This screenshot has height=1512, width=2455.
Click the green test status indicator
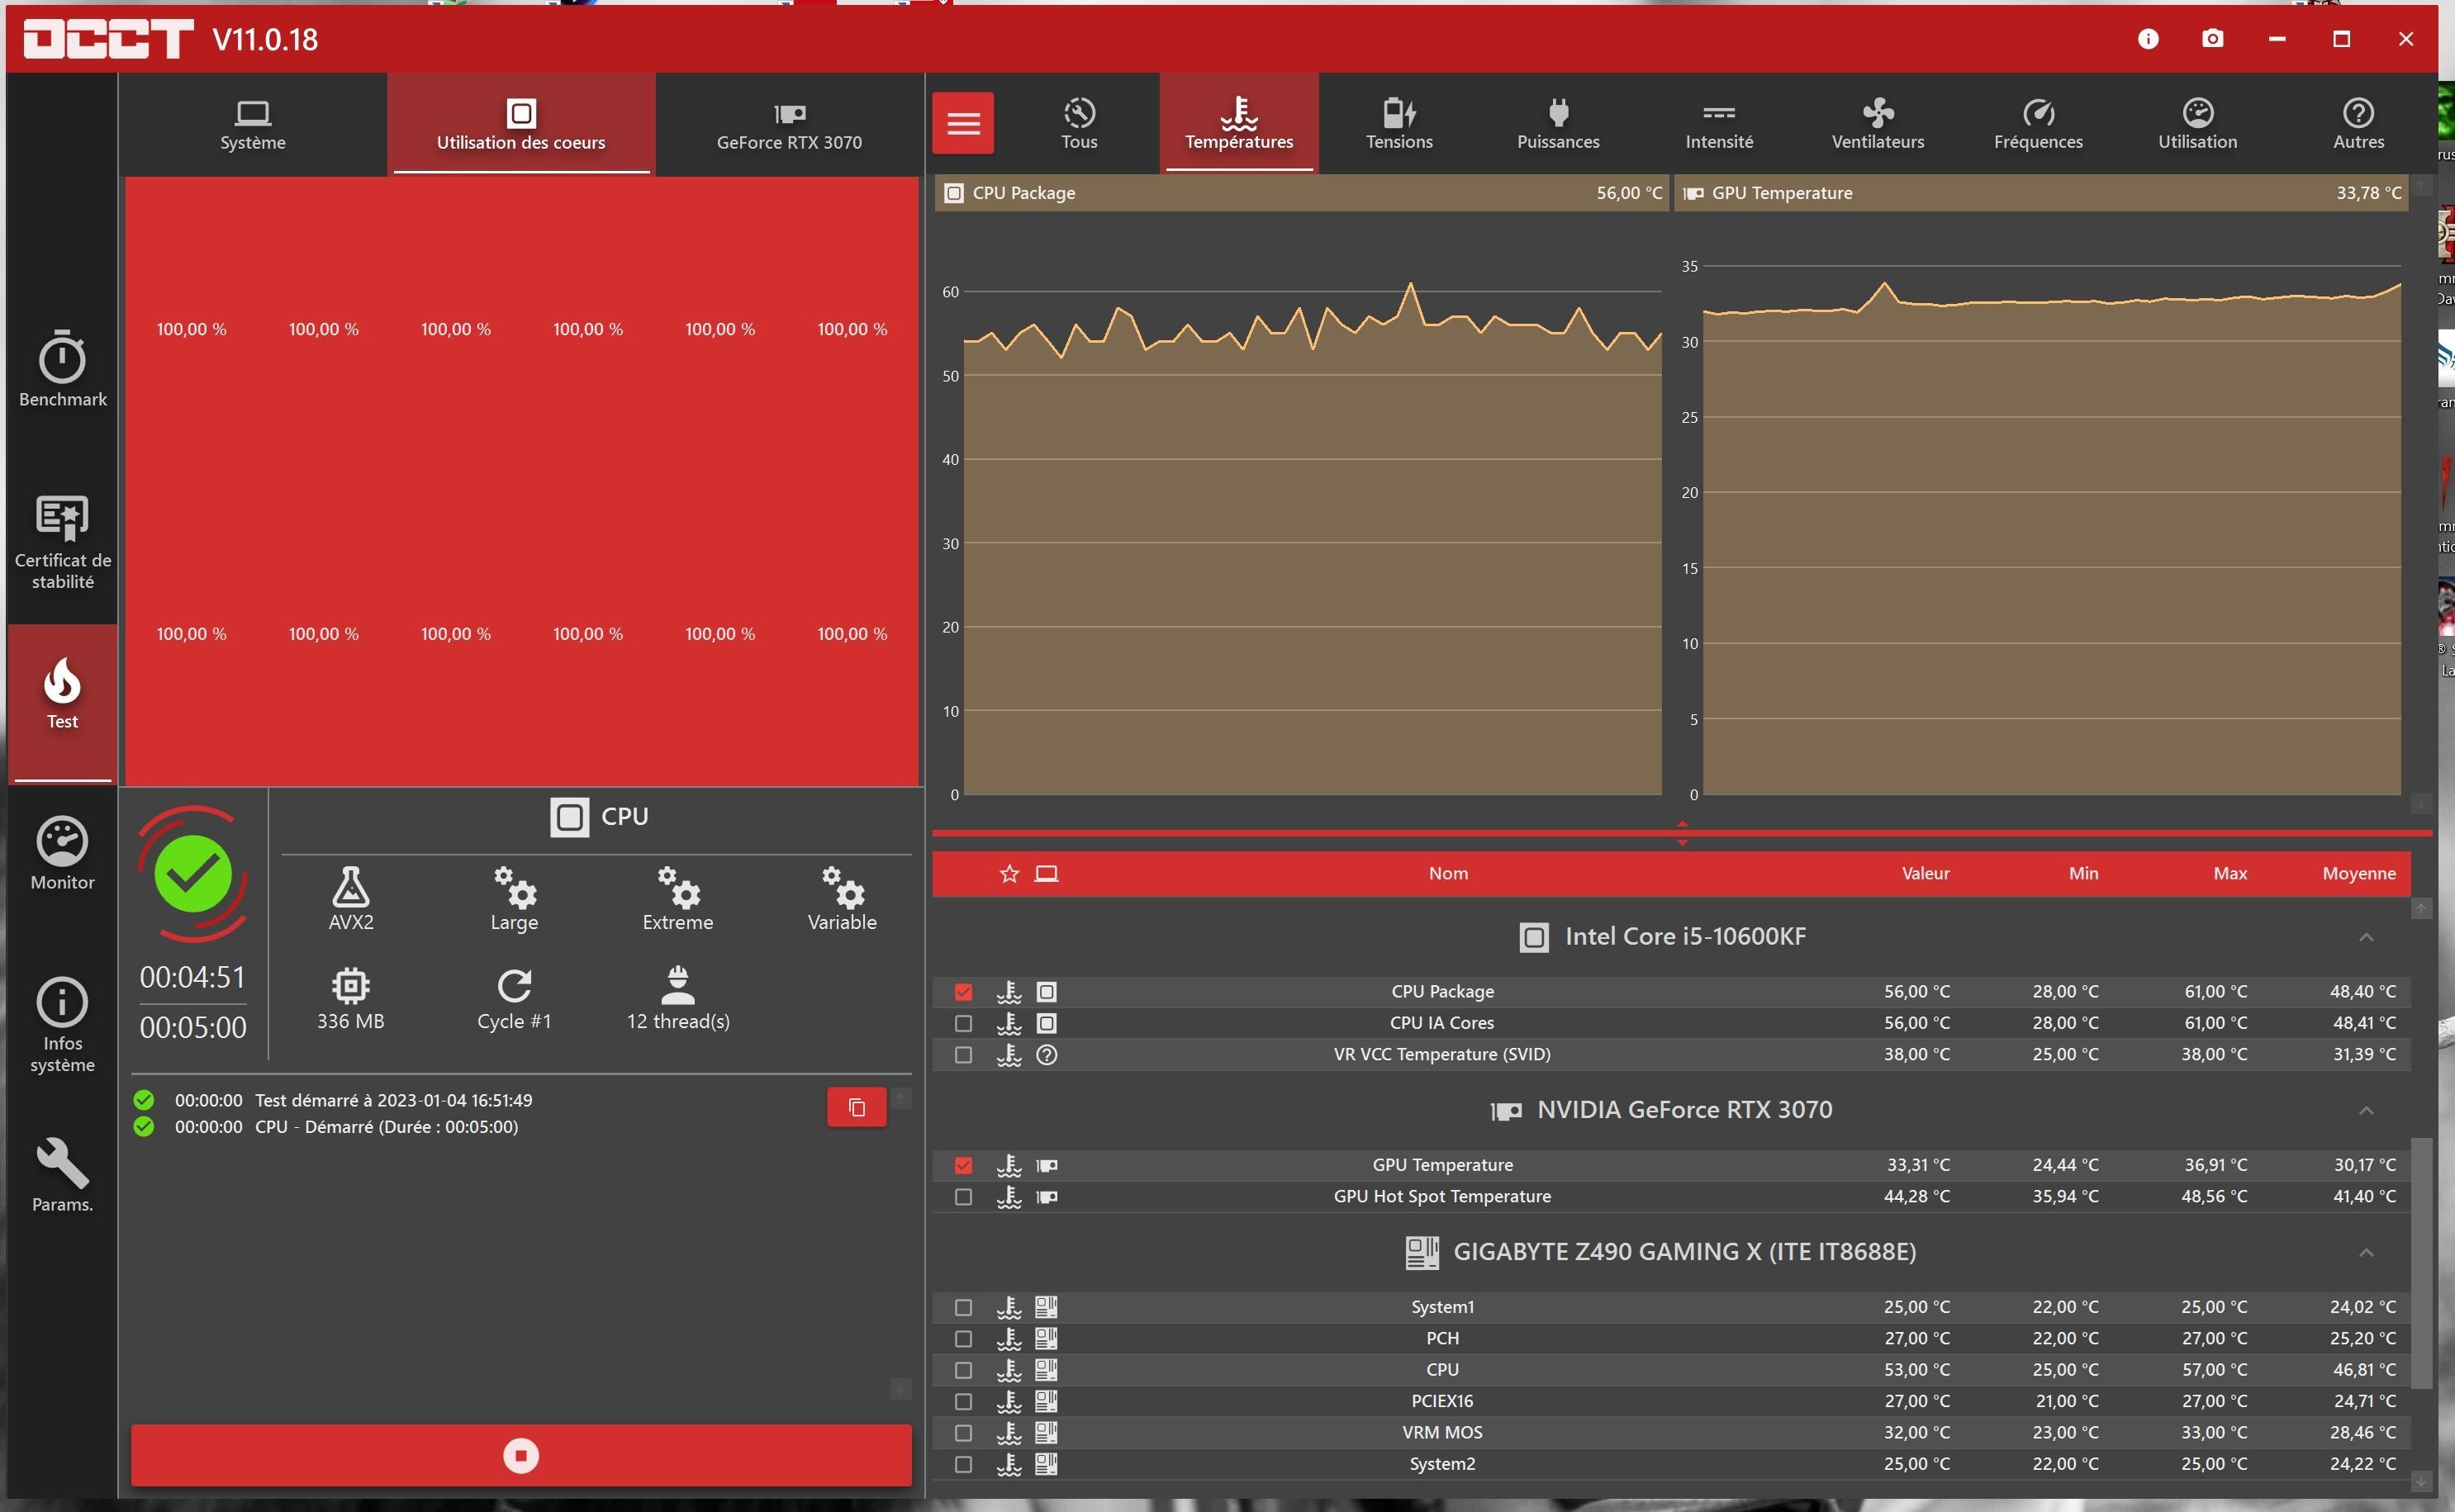(x=193, y=874)
